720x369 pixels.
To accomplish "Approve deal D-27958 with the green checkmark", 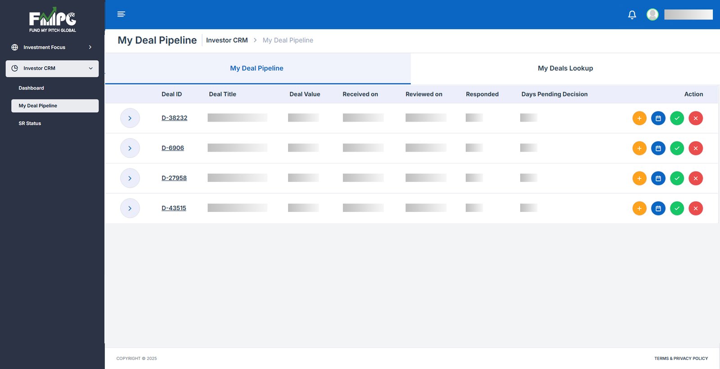I will (677, 179).
